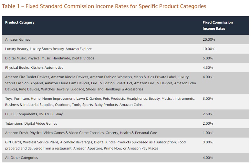Select the Amazon Games category cell
This screenshot has height=165, width=251.
pos(18,39)
